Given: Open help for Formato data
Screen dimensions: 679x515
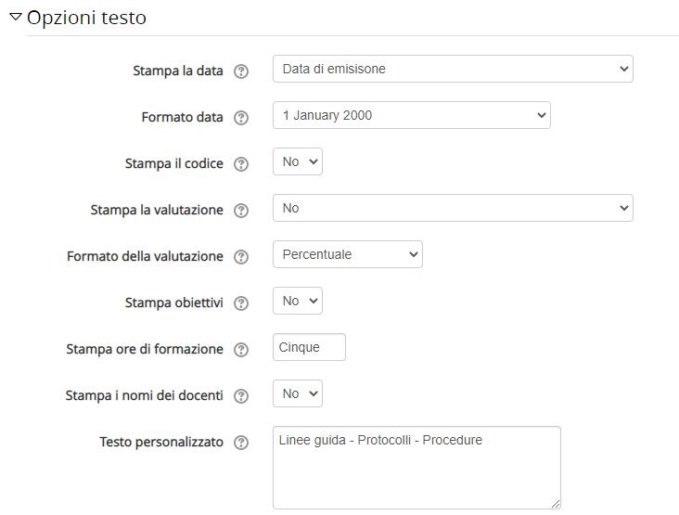Looking at the screenshot, I should point(241,117).
